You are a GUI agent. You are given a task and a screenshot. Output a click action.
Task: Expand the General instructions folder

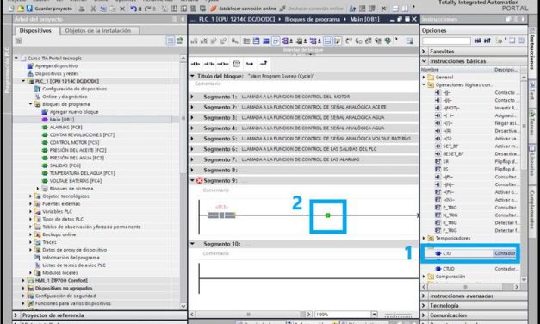424,78
